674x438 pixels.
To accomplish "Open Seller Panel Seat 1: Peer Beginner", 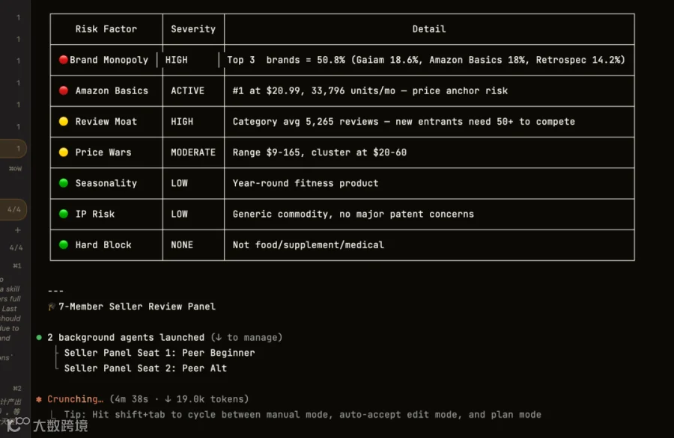I will [160, 353].
